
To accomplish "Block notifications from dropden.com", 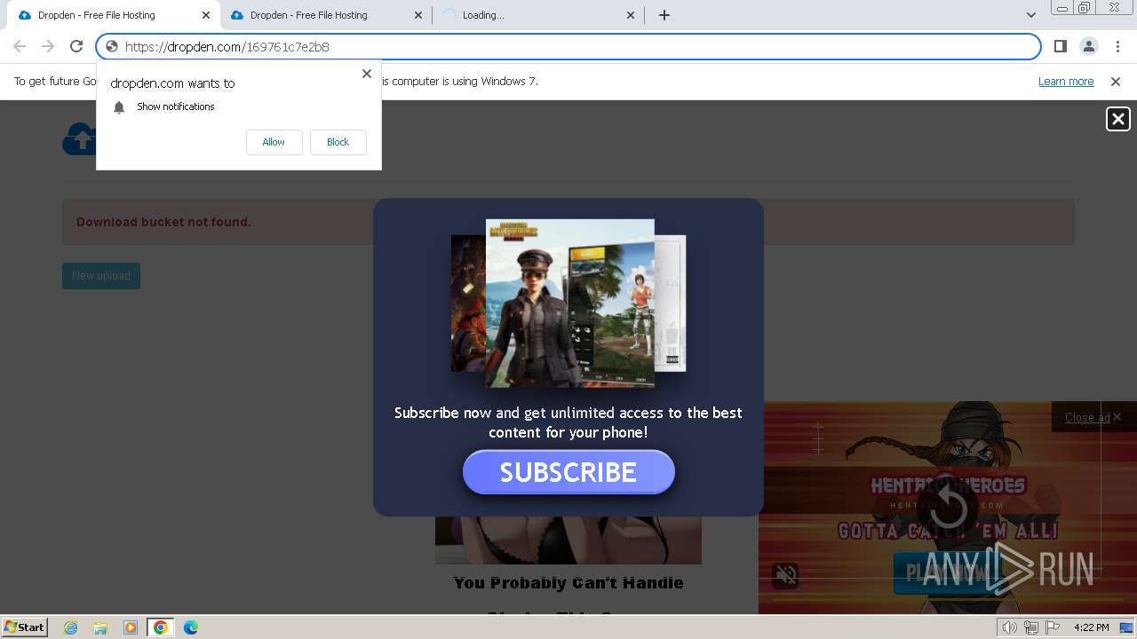I will (338, 142).
